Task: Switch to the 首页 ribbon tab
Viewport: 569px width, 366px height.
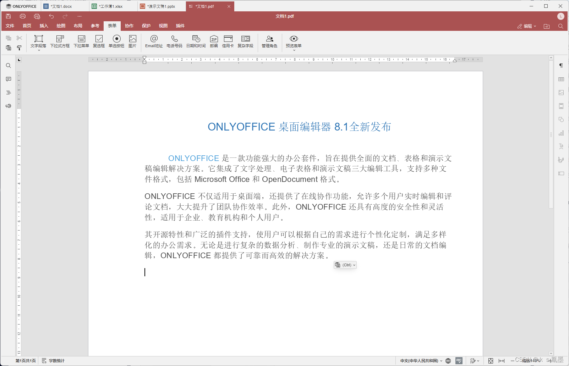Action: [x=27, y=26]
